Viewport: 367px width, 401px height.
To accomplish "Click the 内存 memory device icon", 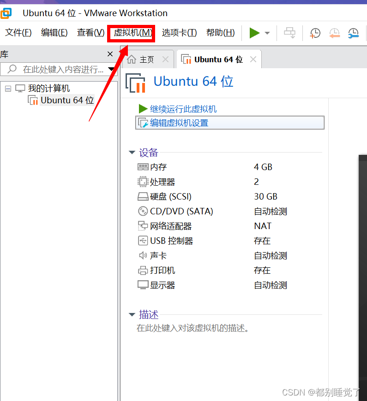I will point(143,167).
